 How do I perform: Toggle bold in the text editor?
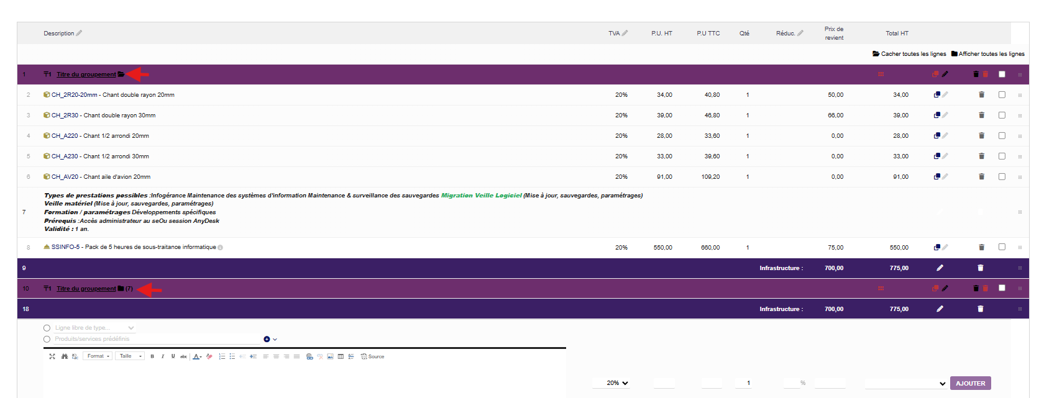click(152, 356)
